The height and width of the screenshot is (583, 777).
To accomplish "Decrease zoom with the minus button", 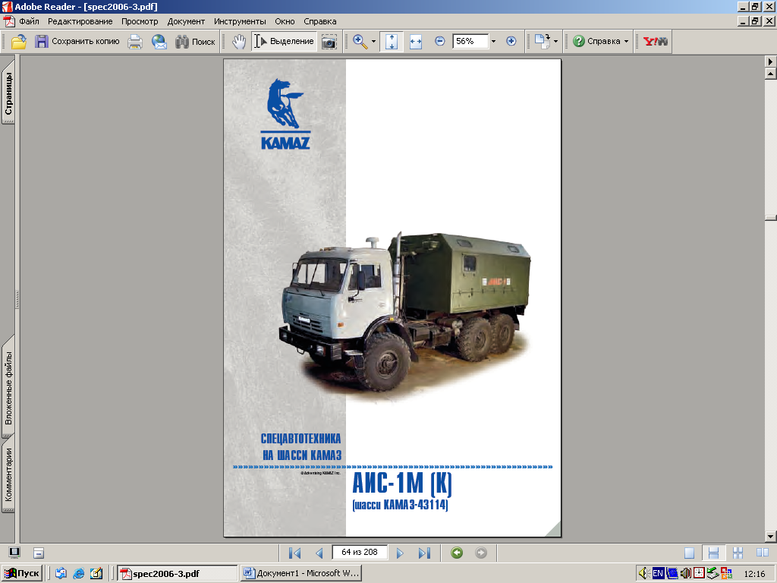I will pyautogui.click(x=439, y=41).
